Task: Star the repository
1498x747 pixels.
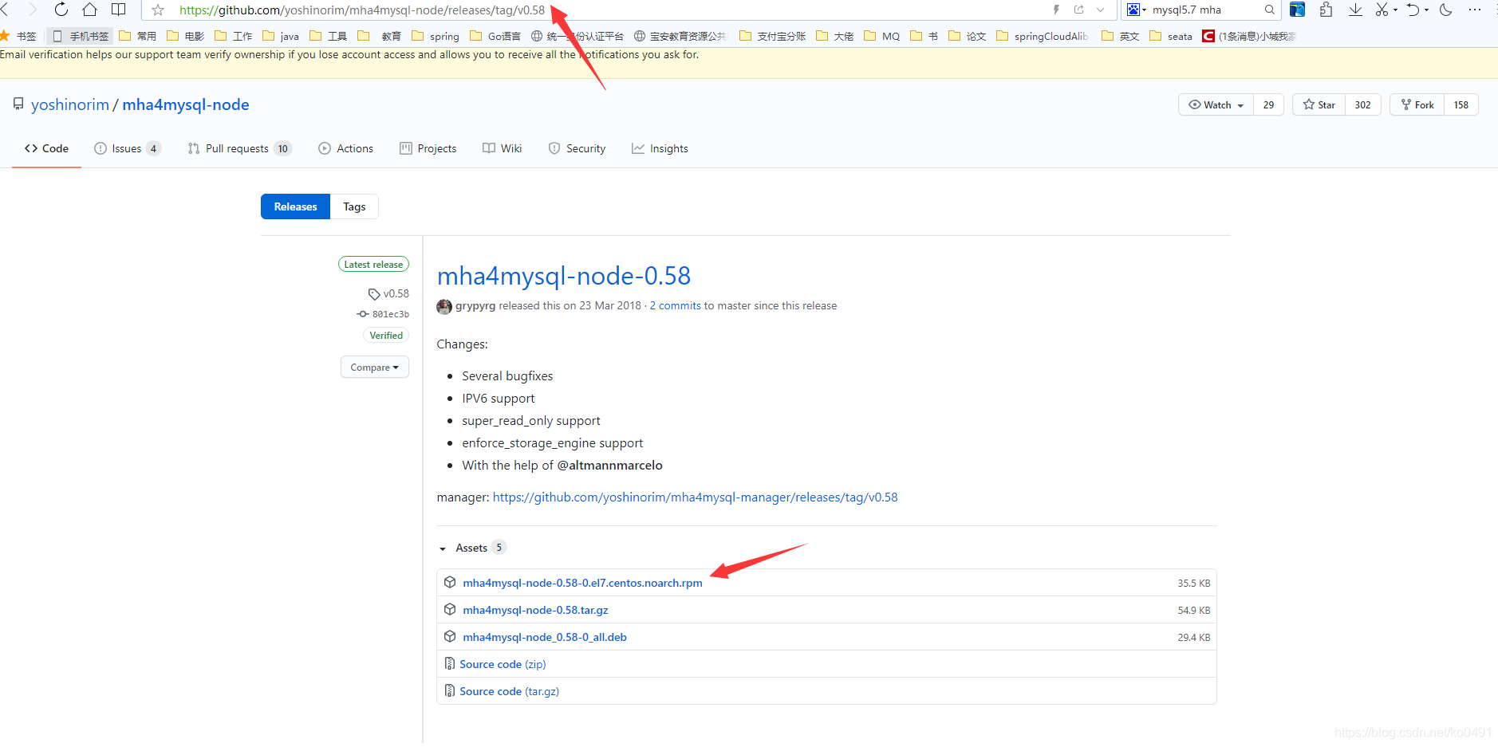Action: coord(1319,104)
